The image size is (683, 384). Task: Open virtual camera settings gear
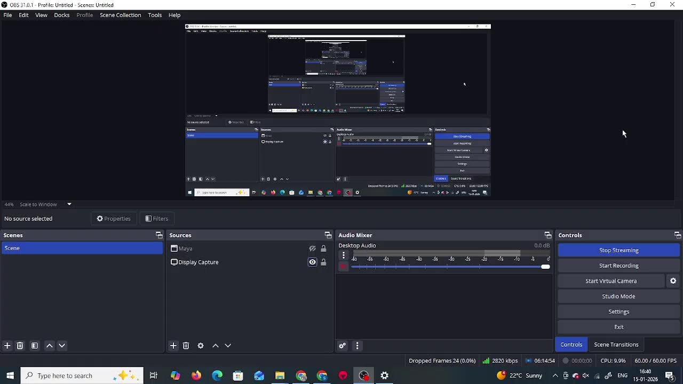[673, 281]
